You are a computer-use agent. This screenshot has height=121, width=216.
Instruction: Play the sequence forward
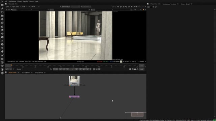click(x=77, y=69)
